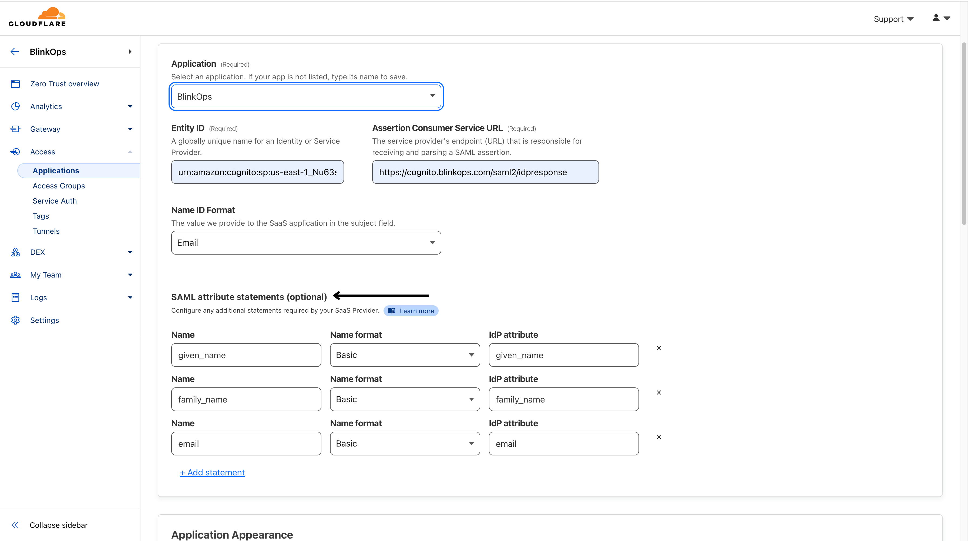Open the Name ID Format Email dropdown

coord(306,243)
